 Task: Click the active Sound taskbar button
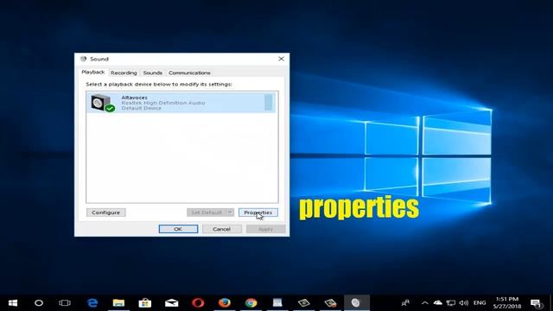[356, 303]
